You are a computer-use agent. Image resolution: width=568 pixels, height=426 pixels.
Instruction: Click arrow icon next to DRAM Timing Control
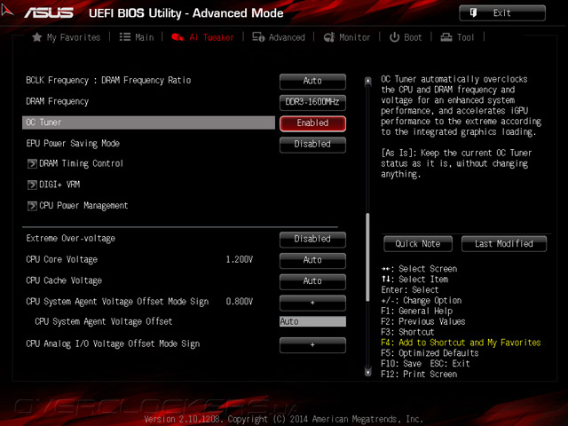(32, 163)
